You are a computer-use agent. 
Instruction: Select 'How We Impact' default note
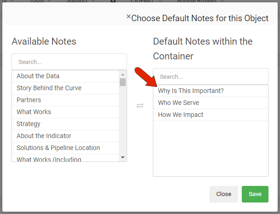point(181,115)
